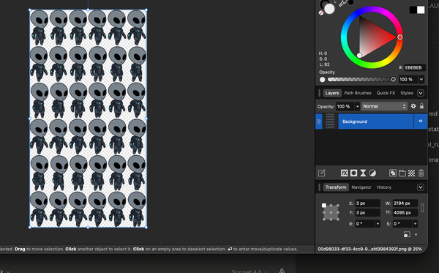The height and width of the screenshot is (273, 439).
Task: Expand the Layers panel options chevron
Action: click(421, 93)
